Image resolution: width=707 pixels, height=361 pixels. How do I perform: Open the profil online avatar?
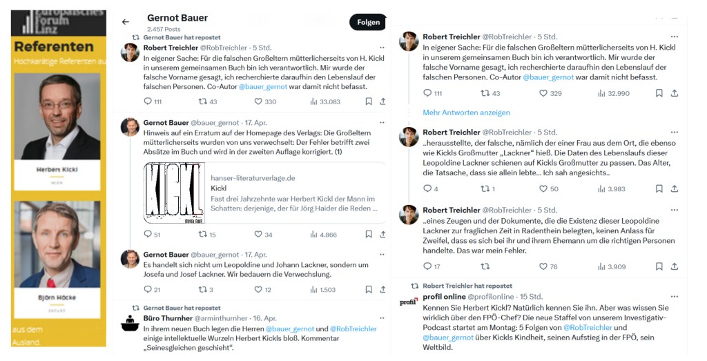408,302
